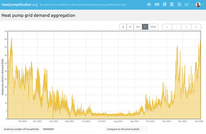
Task: Show the MAX time range
Action: pyautogui.click(x=153, y=27)
